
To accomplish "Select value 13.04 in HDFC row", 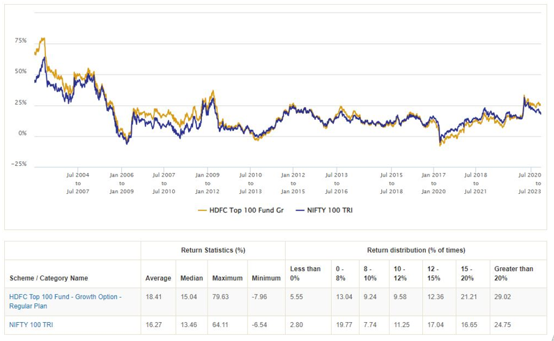I will point(344,297).
